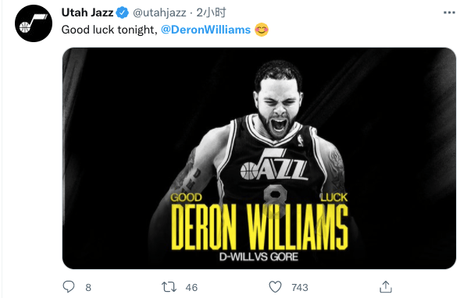The image size is (467, 298).
Task: Visit the @utahjazz handle
Action: pos(159,12)
